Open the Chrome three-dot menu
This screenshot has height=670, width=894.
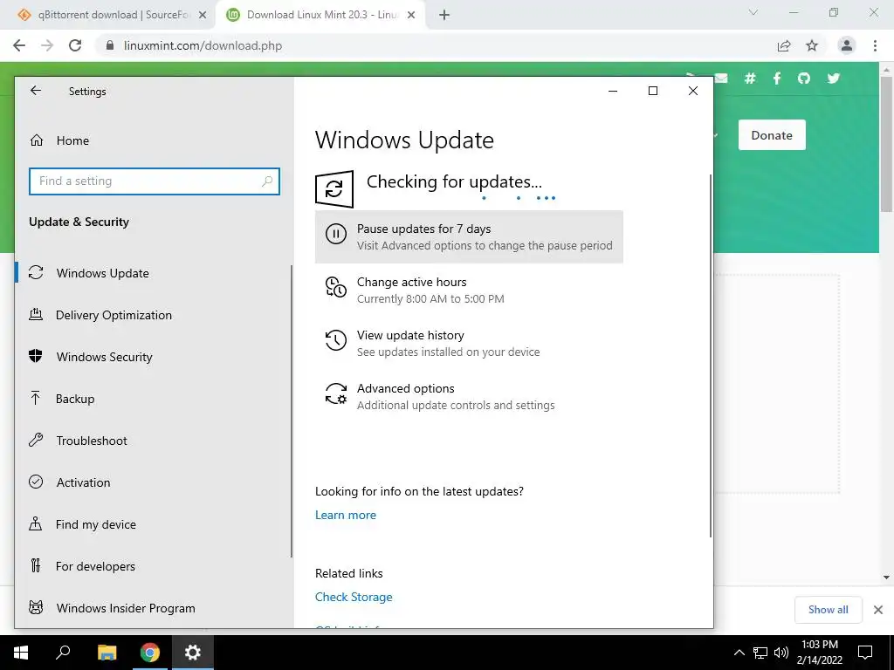(x=875, y=45)
